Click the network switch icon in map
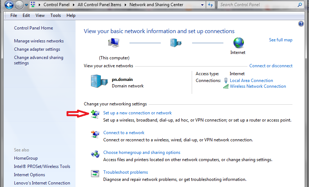 [x=176, y=43]
